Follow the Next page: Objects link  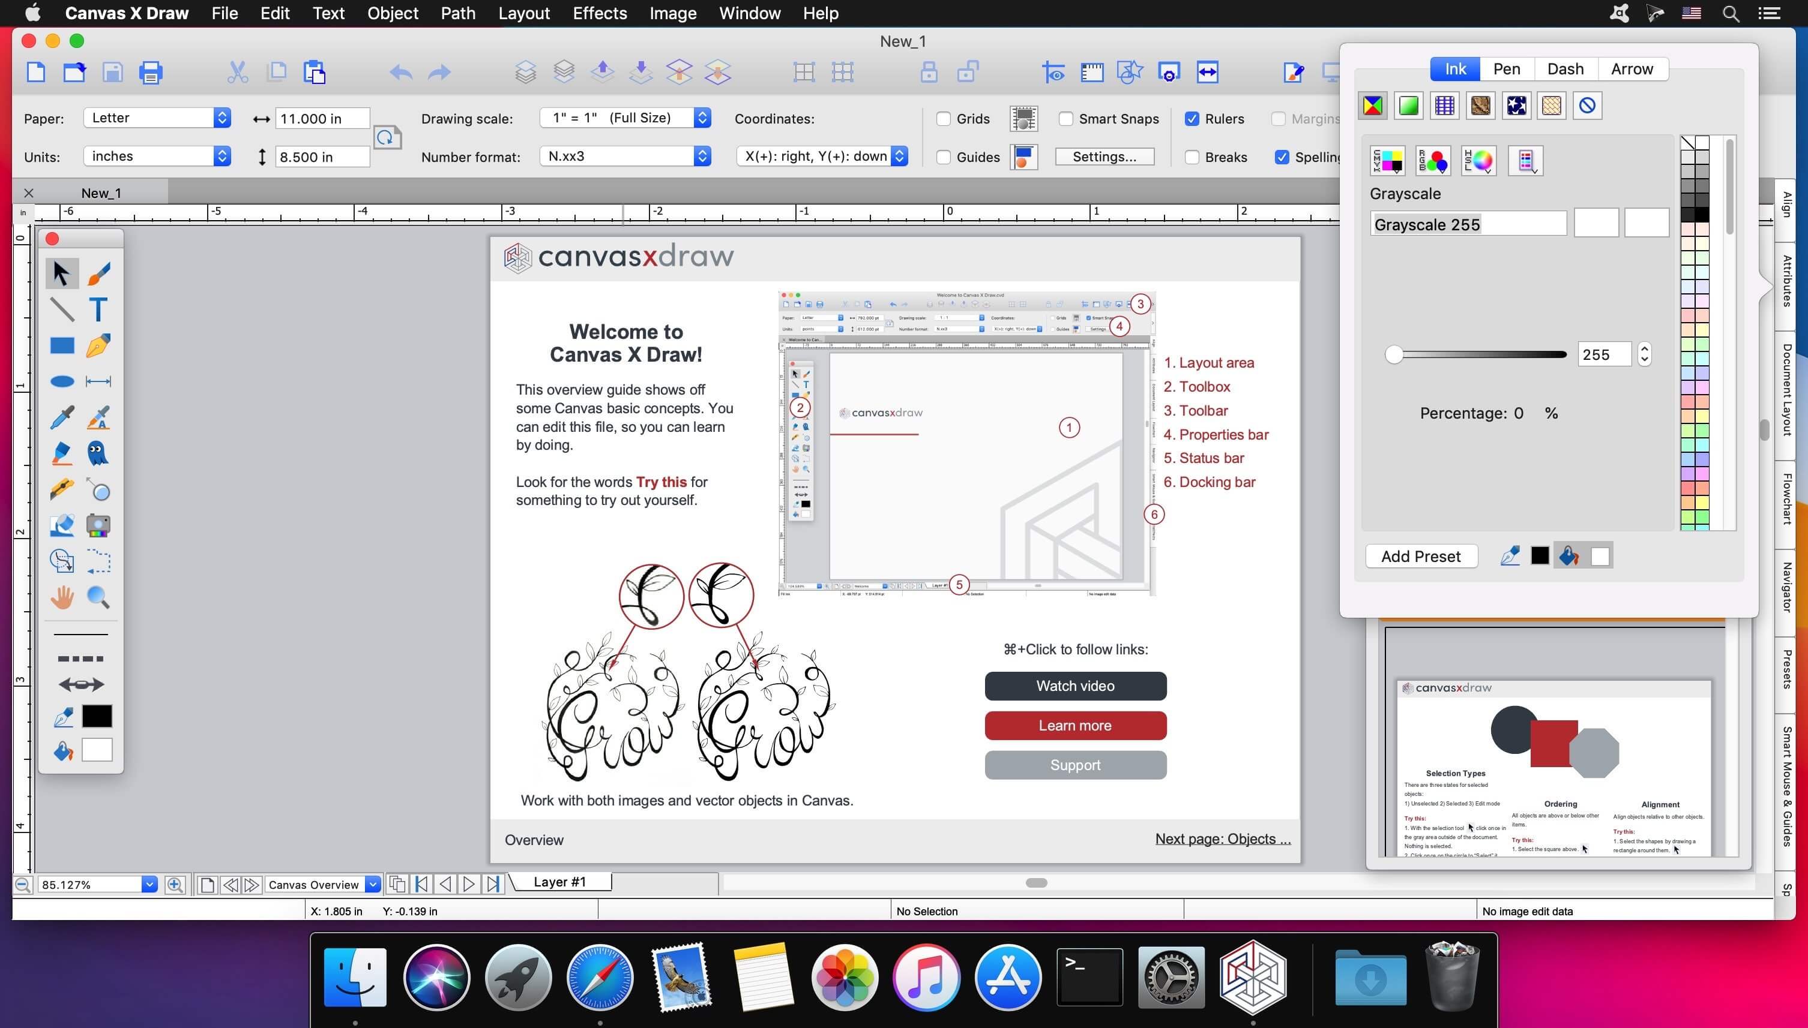click(1222, 839)
